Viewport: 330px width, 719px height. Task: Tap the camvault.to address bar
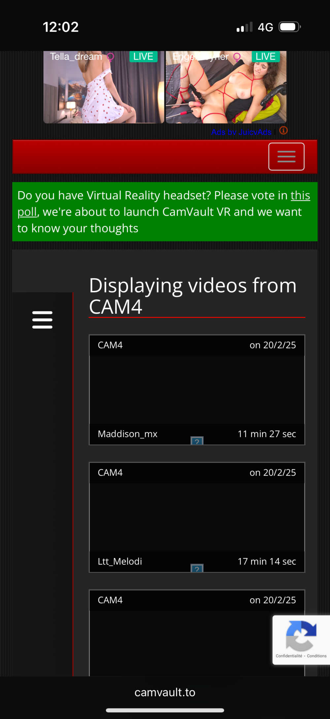(165, 692)
